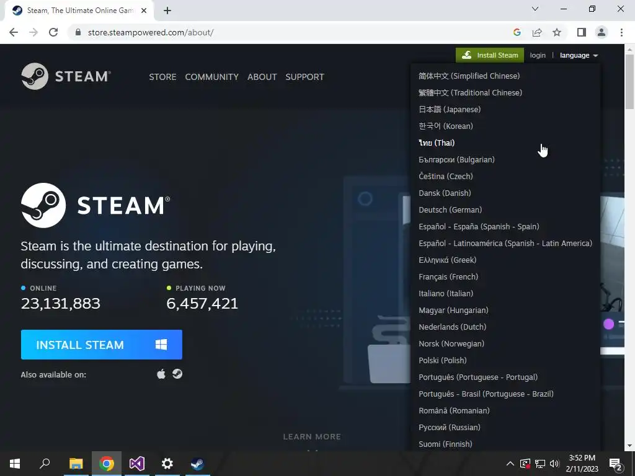Click the SteamOS availability icon
Viewport: 635px width, 476px height.
tap(177, 374)
